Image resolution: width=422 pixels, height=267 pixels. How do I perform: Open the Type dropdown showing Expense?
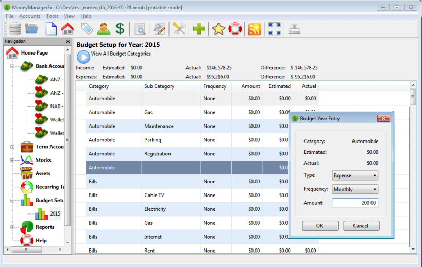tap(355, 175)
